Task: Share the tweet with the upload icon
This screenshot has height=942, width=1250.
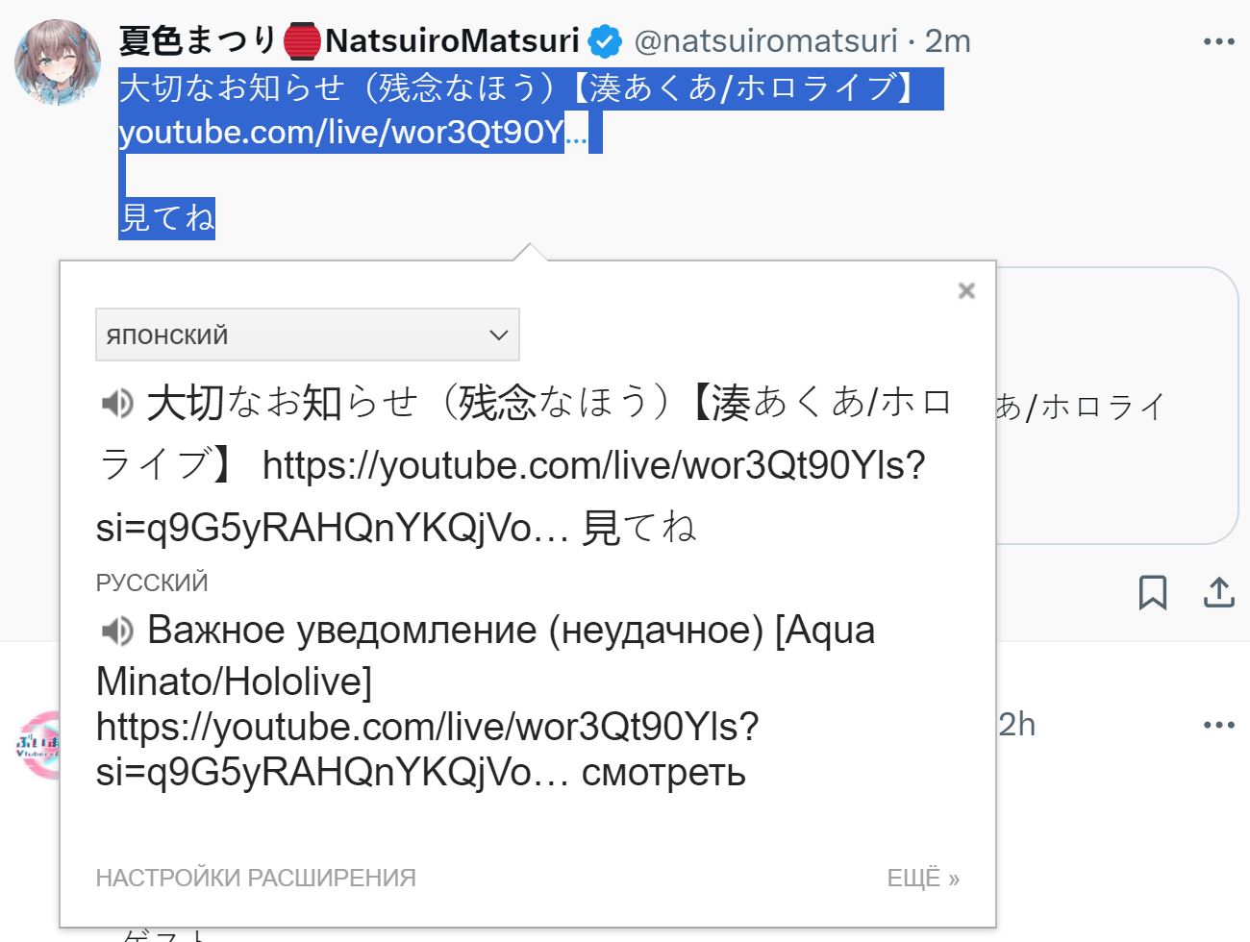Action: click(x=1218, y=592)
